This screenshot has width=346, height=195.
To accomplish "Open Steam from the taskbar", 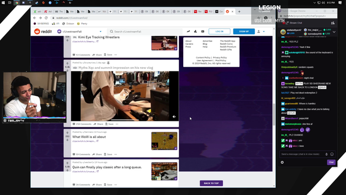I will 37,3.
